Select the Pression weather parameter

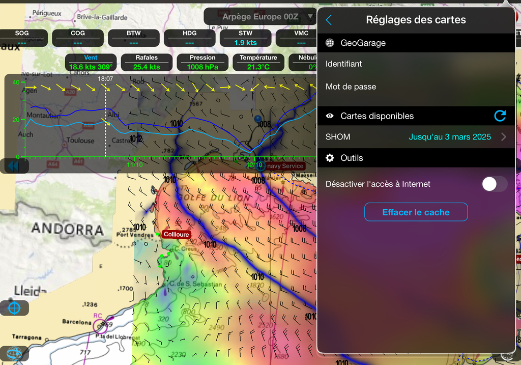[202, 63]
